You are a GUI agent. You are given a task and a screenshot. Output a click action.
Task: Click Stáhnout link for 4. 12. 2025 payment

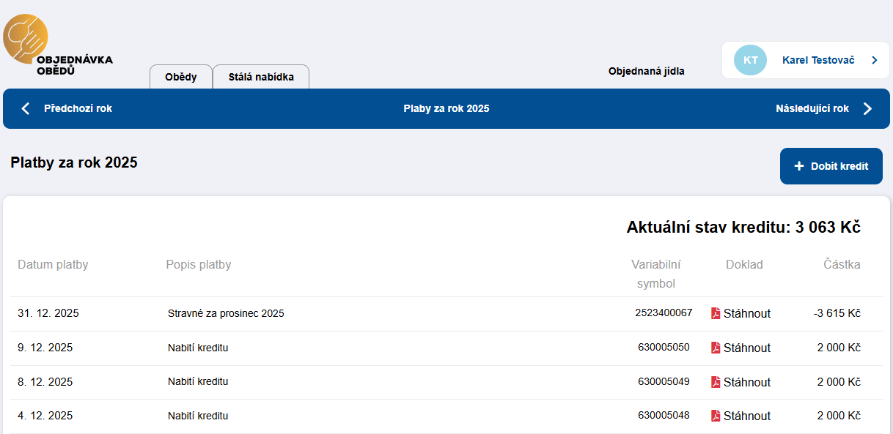746,416
